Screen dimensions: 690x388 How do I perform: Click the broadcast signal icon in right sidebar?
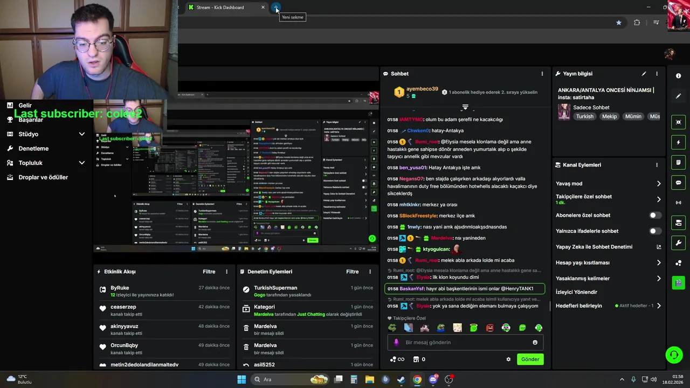pos(678,203)
